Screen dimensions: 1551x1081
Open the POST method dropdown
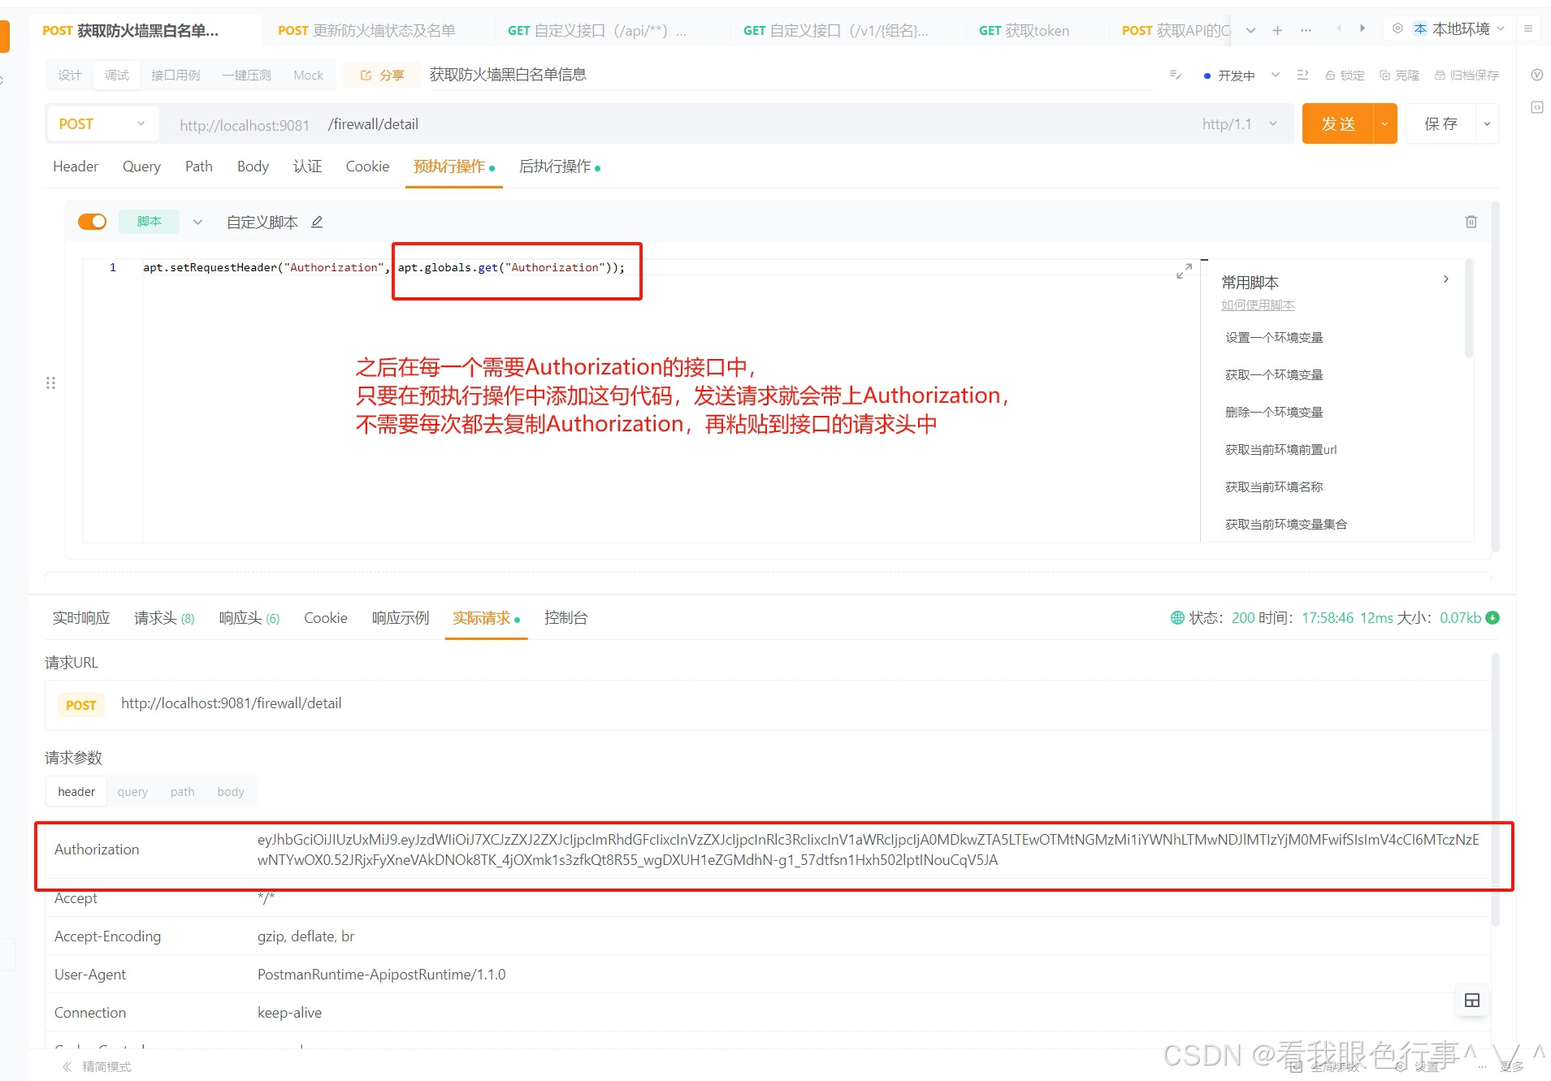click(x=102, y=123)
